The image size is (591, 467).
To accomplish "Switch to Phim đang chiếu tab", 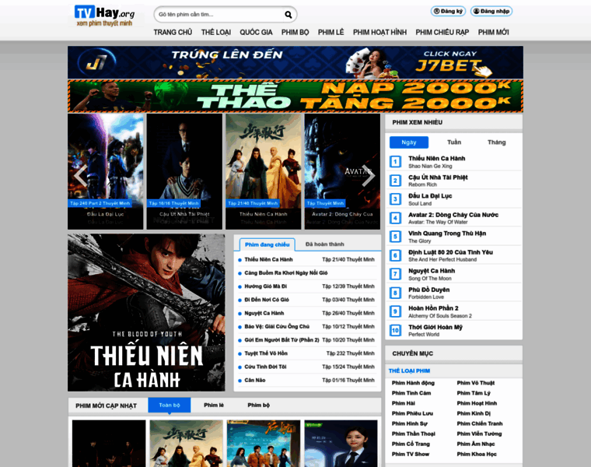I will [268, 244].
